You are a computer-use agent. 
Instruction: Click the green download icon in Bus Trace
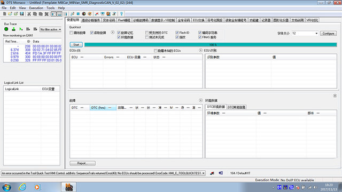click(13, 29)
